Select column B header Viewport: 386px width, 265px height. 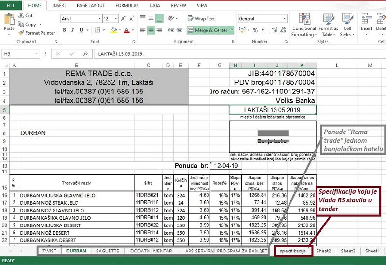pyautogui.click(x=77, y=66)
